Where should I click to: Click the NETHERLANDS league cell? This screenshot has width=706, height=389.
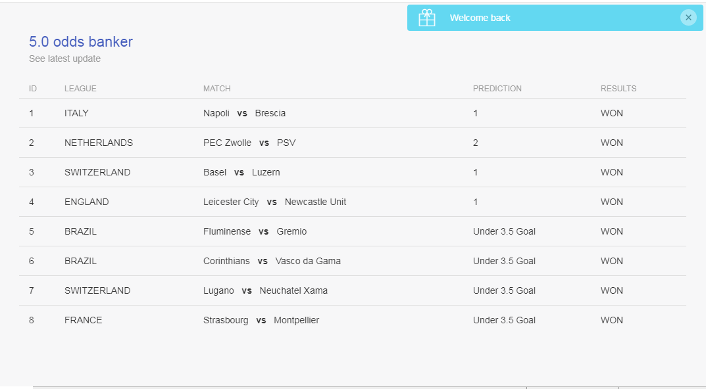coord(99,143)
